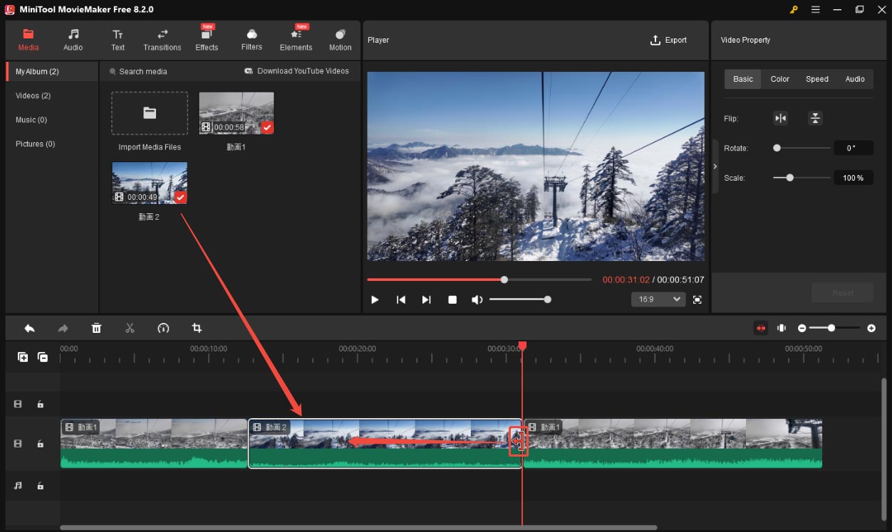Viewport: 892px width, 532px height.
Task: Click the red playhead marker
Action: (x=522, y=346)
